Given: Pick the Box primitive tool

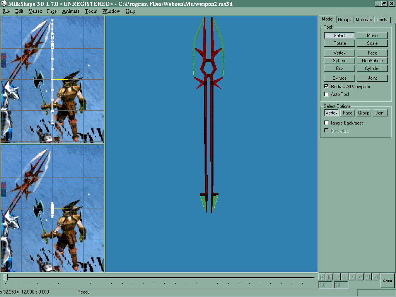Looking at the screenshot, I should 340,68.
